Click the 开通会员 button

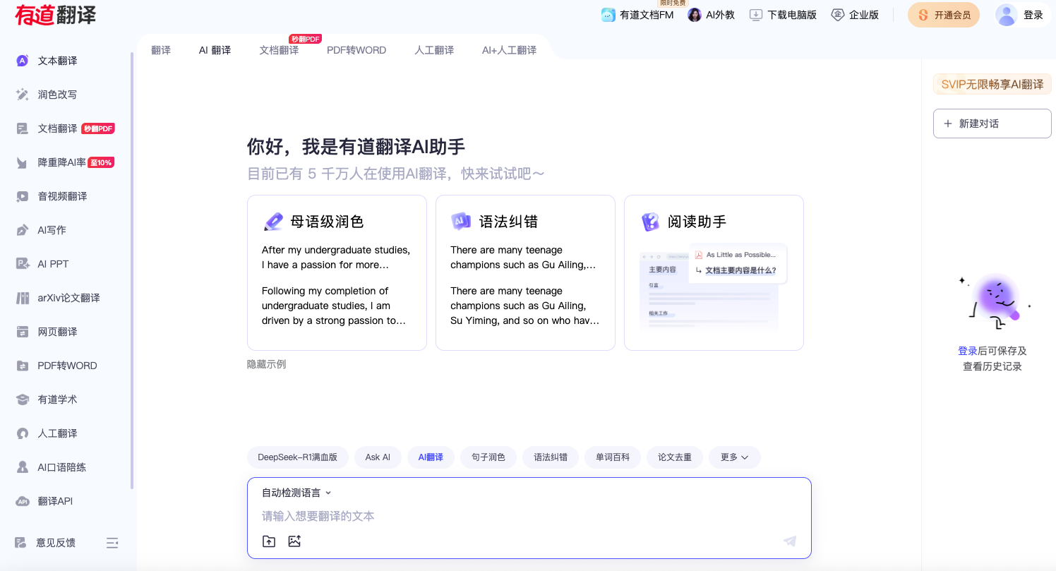[944, 15]
